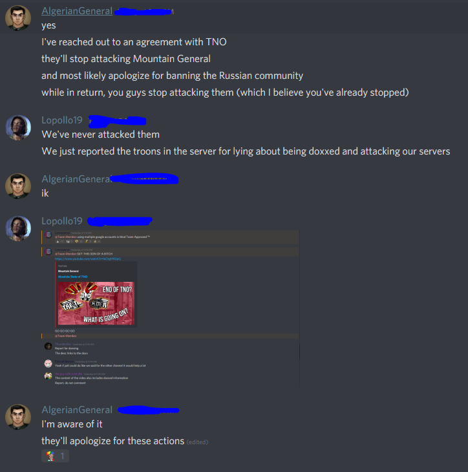Click the AlgerianGeneral username above "I'm aware of it"

(x=77, y=410)
